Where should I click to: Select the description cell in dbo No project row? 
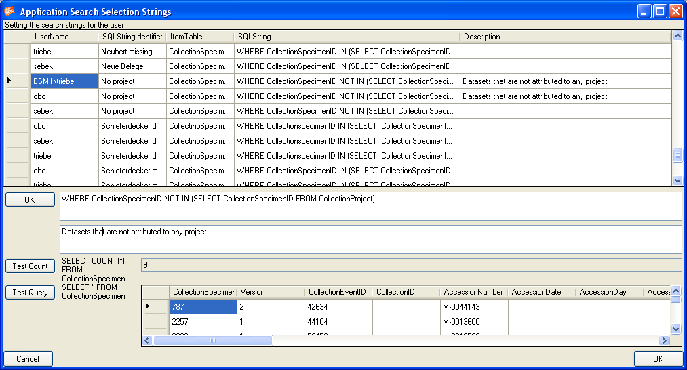click(565, 96)
